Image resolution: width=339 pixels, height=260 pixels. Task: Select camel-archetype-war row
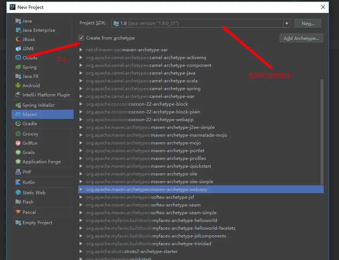coord(201,96)
